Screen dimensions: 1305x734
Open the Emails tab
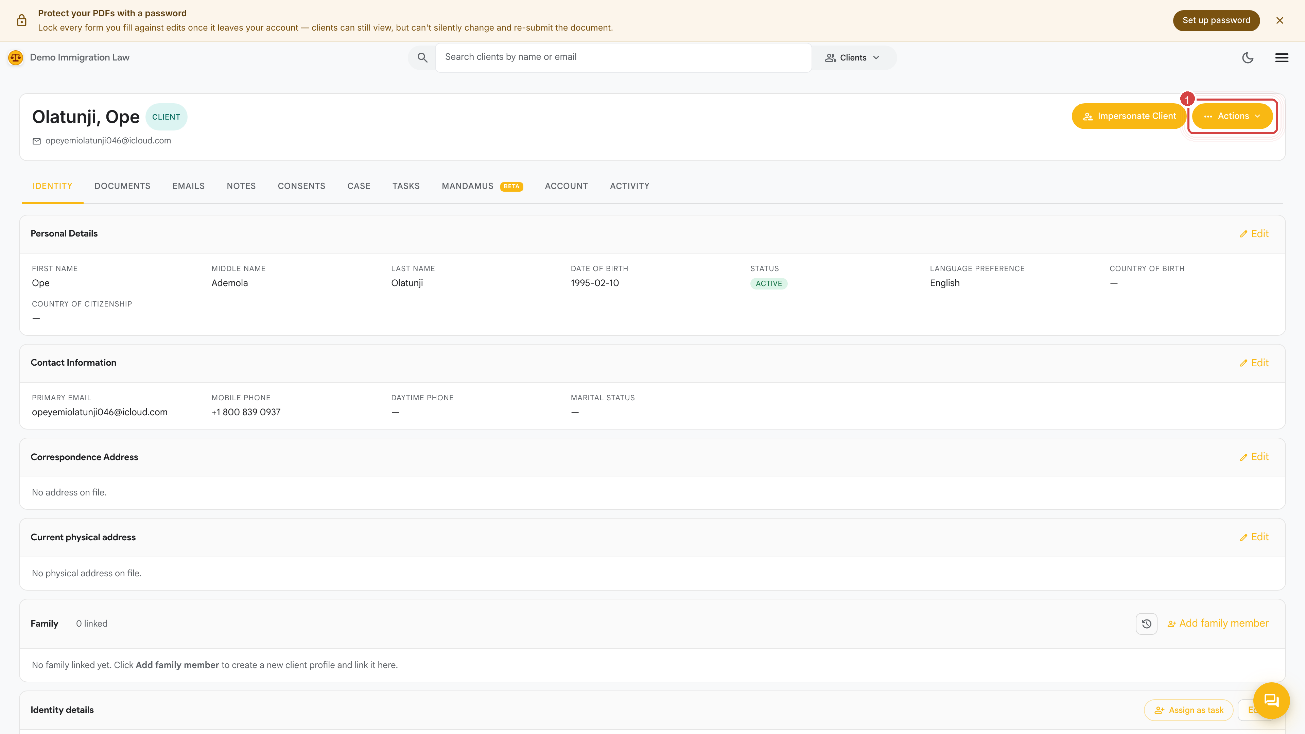189,186
